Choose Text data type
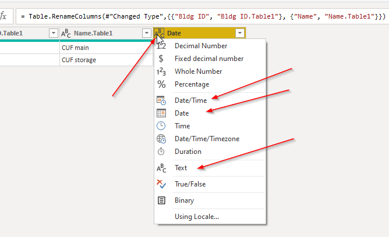This screenshot has width=389, height=237. (x=210, y=168)
